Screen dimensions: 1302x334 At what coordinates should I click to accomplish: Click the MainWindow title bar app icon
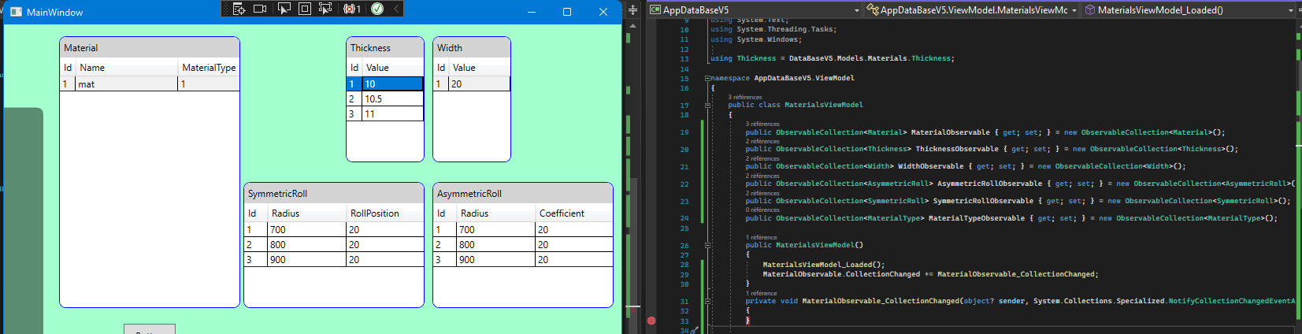[16, 12]
